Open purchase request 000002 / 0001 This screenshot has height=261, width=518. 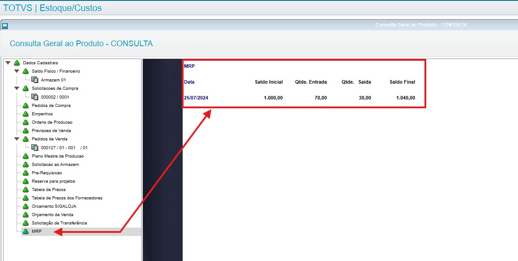click(55, 97)
